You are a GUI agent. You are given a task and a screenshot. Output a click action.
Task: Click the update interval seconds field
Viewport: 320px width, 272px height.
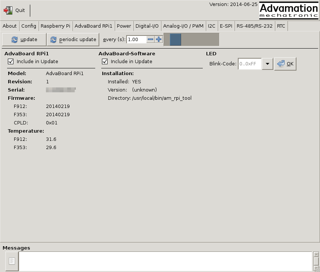pyautogui.click(x=136, y=39)
